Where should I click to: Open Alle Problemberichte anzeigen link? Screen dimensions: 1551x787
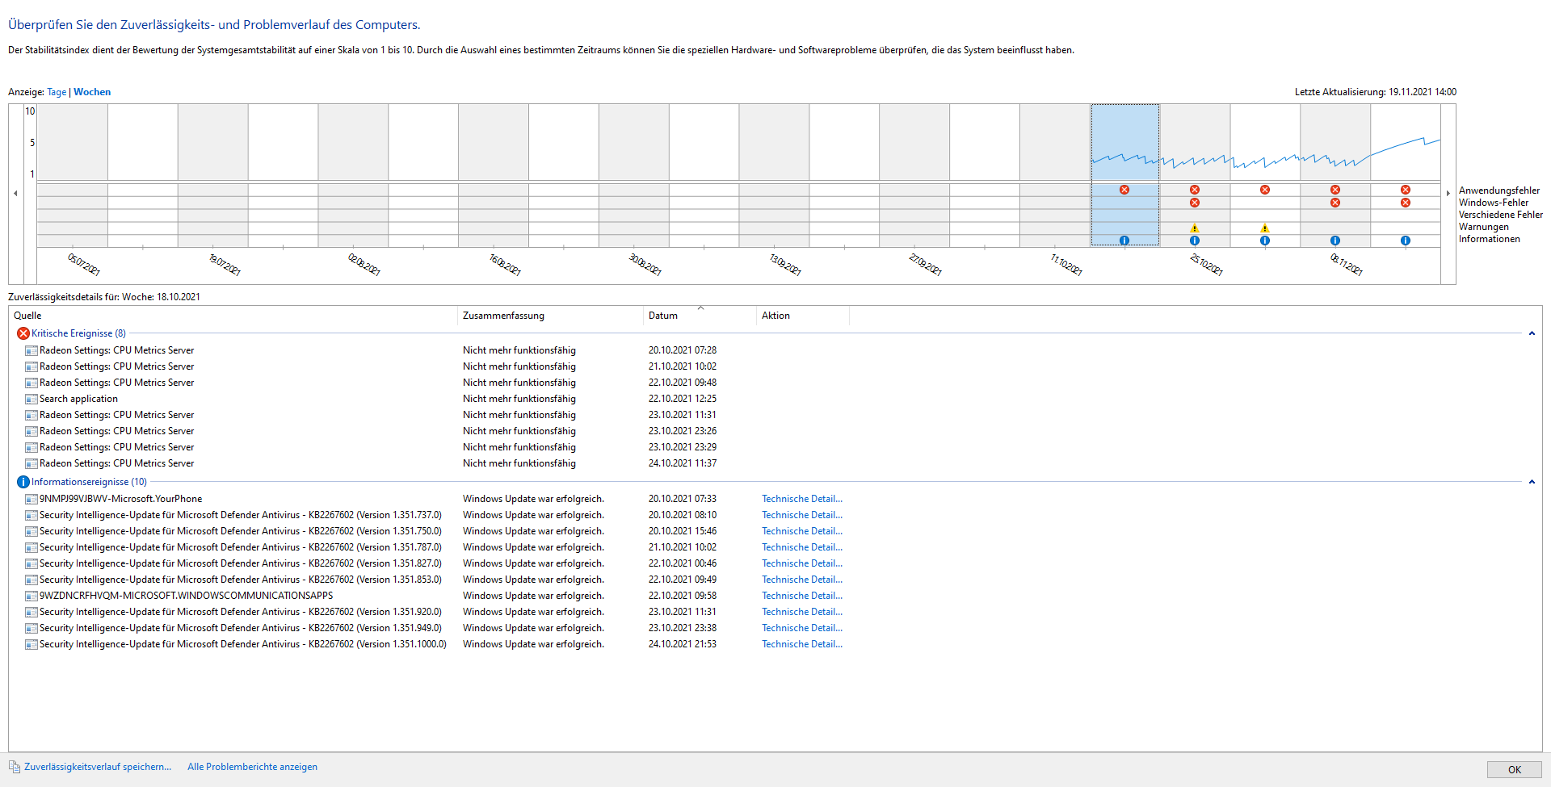(x=252, y=767)
